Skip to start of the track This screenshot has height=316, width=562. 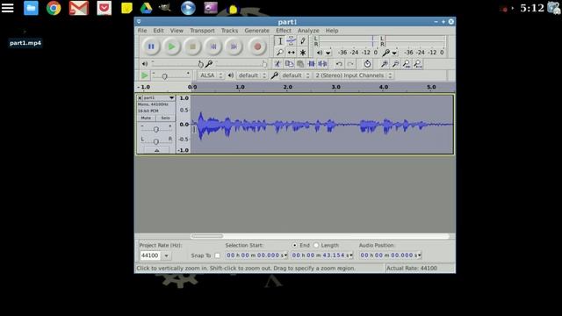213,47
